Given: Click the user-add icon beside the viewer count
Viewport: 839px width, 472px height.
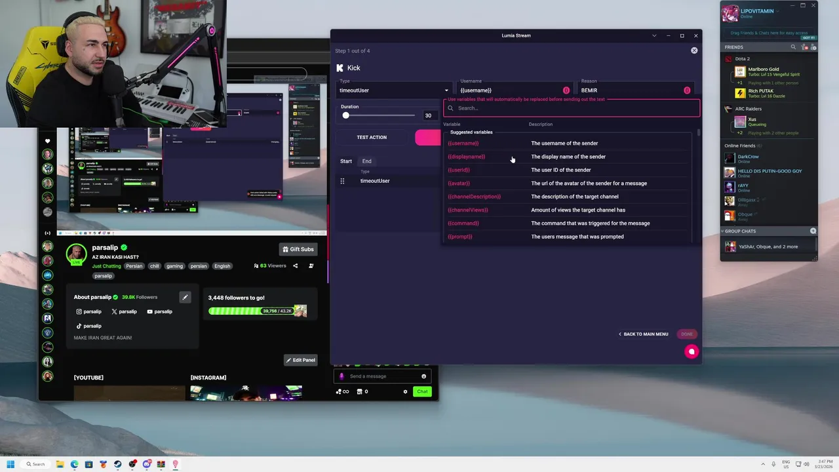Looking at the screenshot, I should (x=311, y=265).
